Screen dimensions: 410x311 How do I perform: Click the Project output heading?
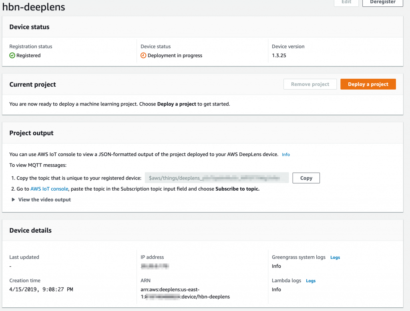click(31, 133)
